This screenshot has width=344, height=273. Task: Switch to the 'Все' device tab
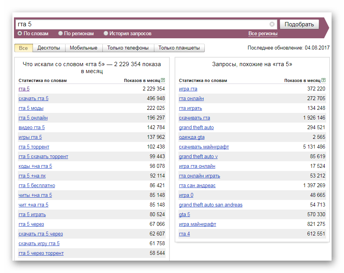pos(24,48)
